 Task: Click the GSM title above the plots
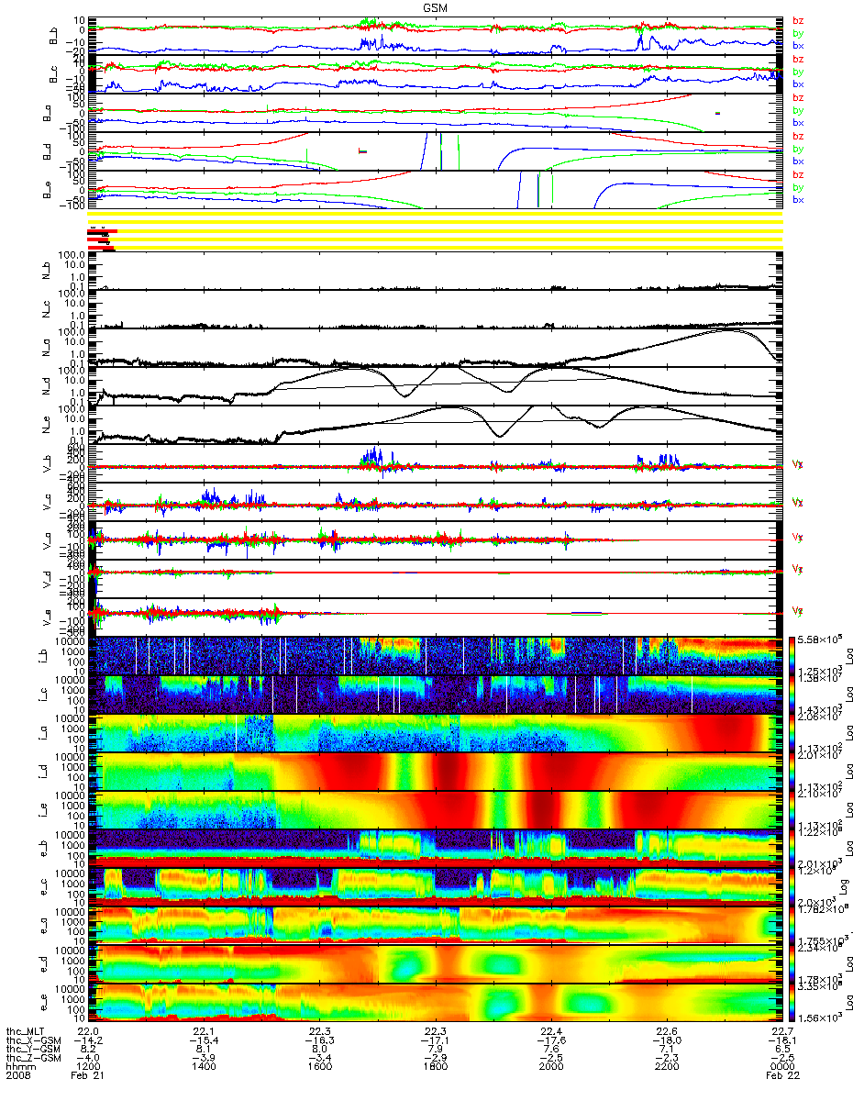coord(437,8)
